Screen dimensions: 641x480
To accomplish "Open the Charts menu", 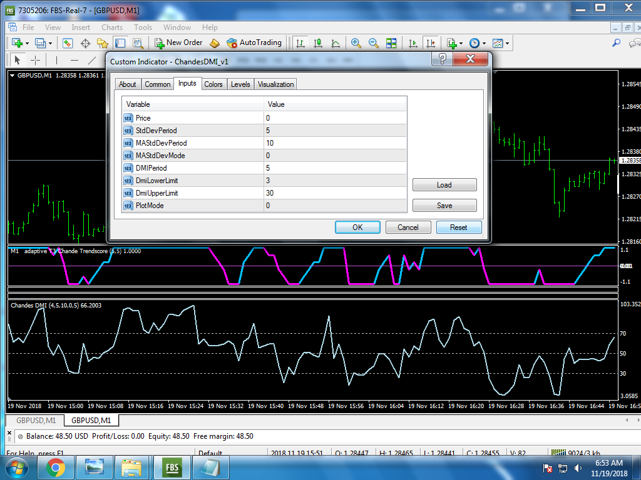I will (112, 27).
